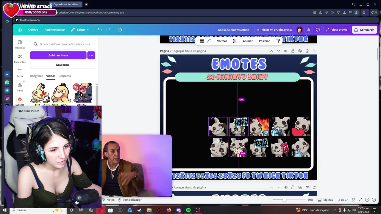
Task: Open Redimensionar menu
Action: click(55, 30)
